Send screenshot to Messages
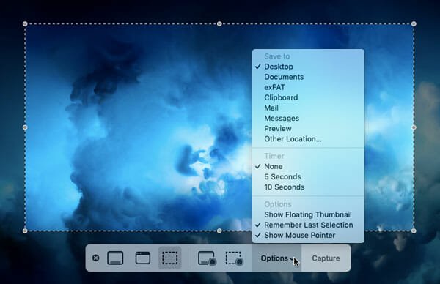Viewport: 440px width, 284px height. point(308,118)
